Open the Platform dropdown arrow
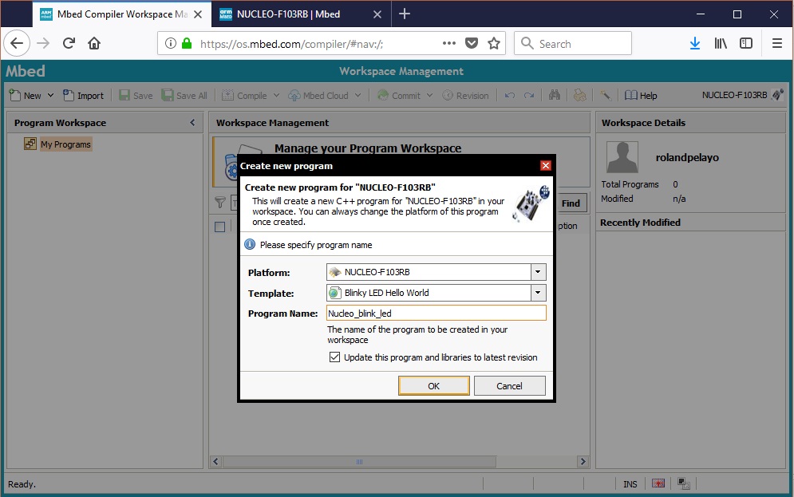 click(539, 272)
